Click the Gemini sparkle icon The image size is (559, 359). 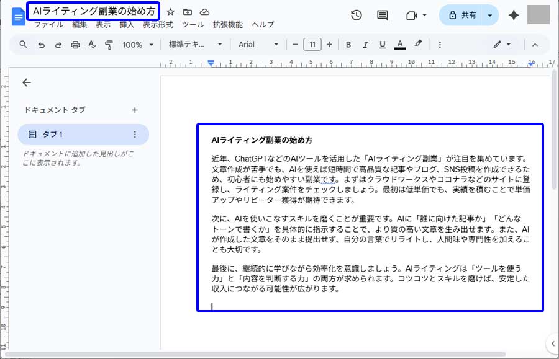pos(513,16)
